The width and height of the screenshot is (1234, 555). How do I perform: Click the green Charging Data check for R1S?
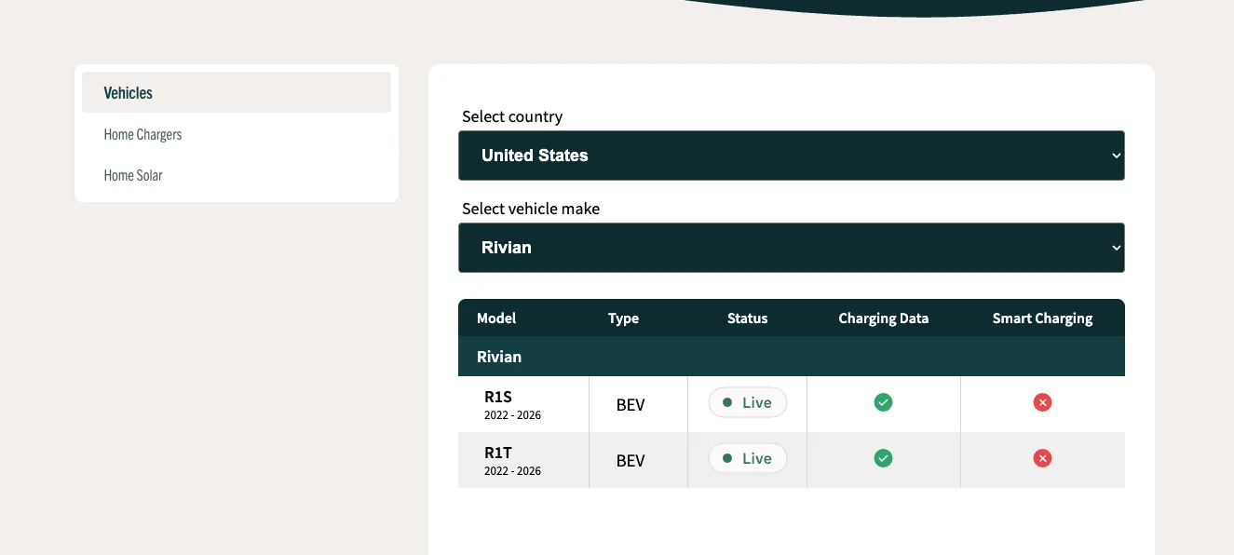point(883,402)
